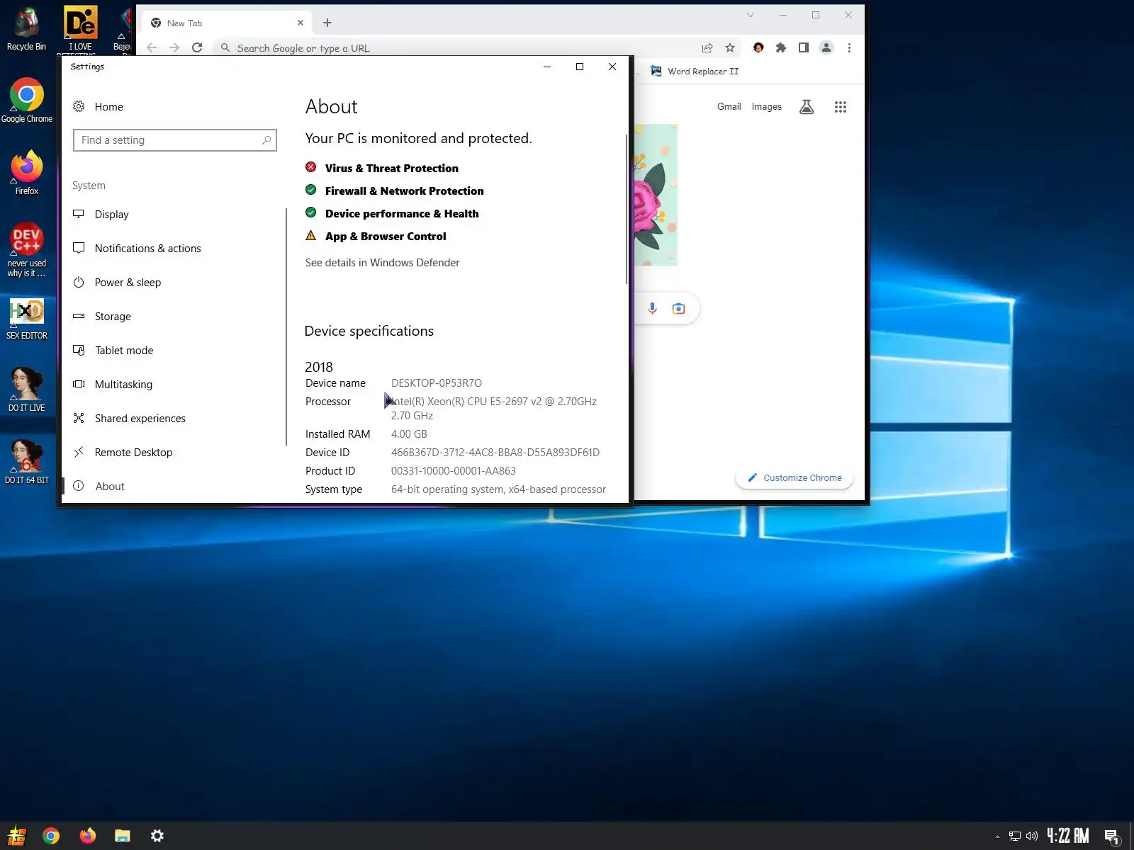The height and width of the screenshot is (850, 1134).
Task: Click the Start button on taskbar
Action: click(16, 836)
